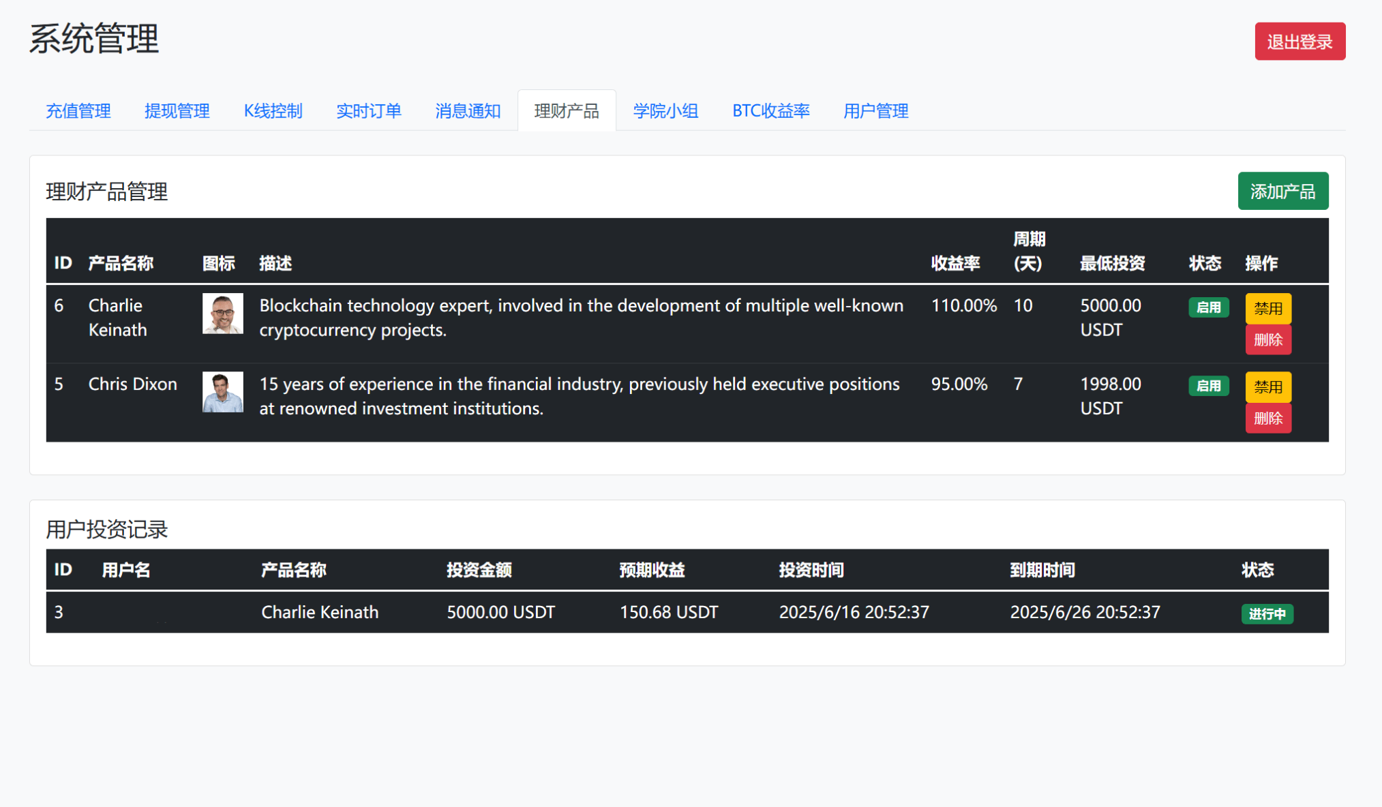This screenshot has height=807, width=1382.
Task: Open the 用户管理 tab
Action: (875, 111)
